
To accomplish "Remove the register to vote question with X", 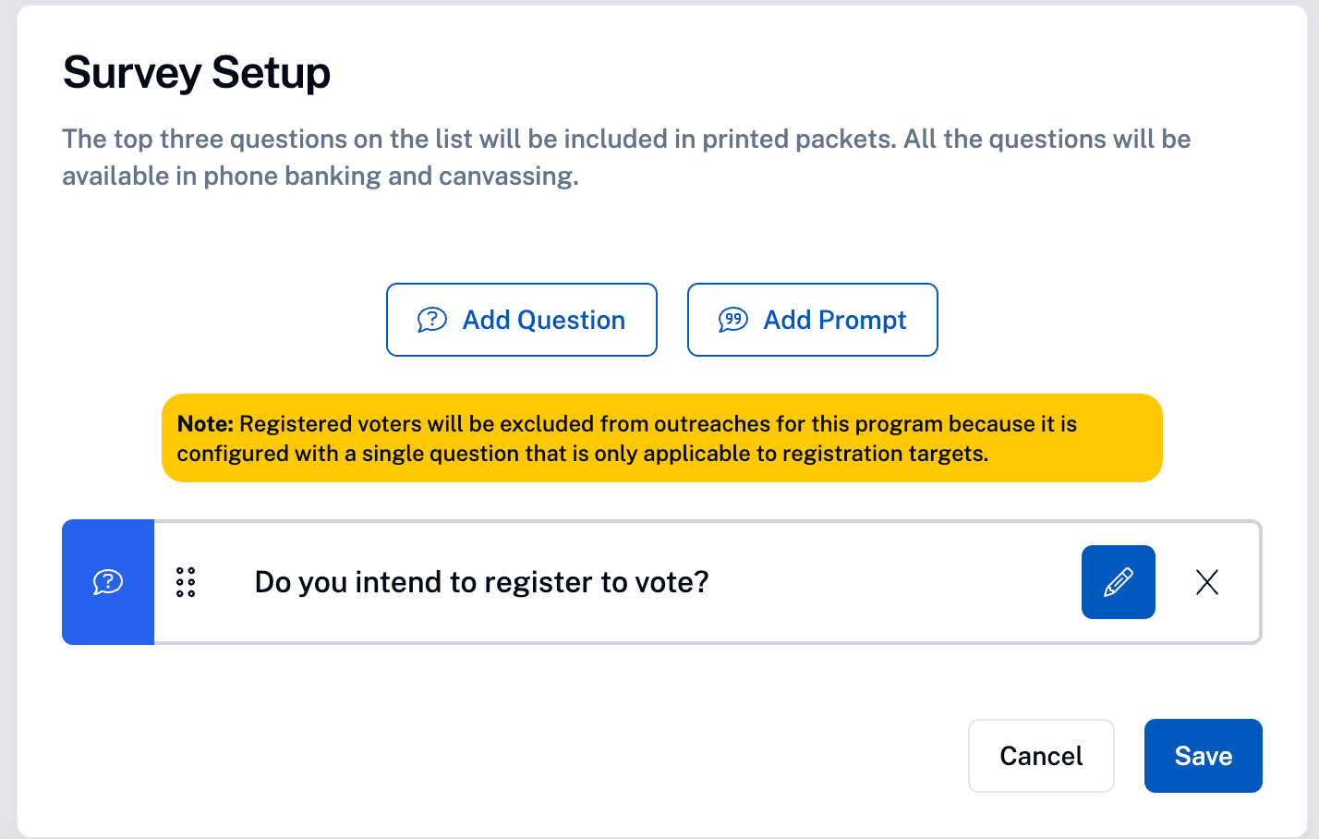I will coord(1207,582).
